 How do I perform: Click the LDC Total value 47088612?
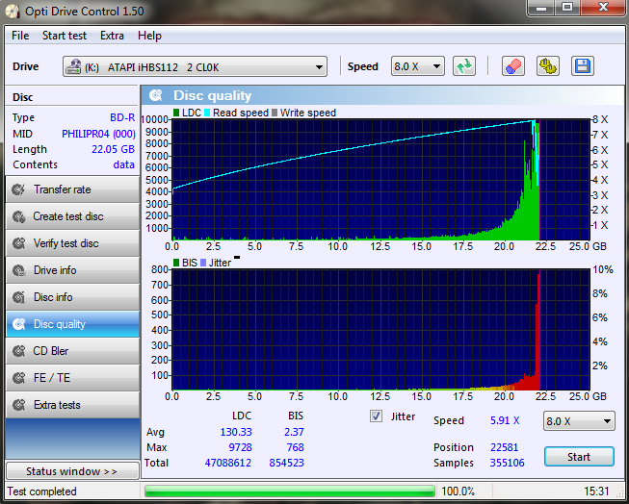228,463
